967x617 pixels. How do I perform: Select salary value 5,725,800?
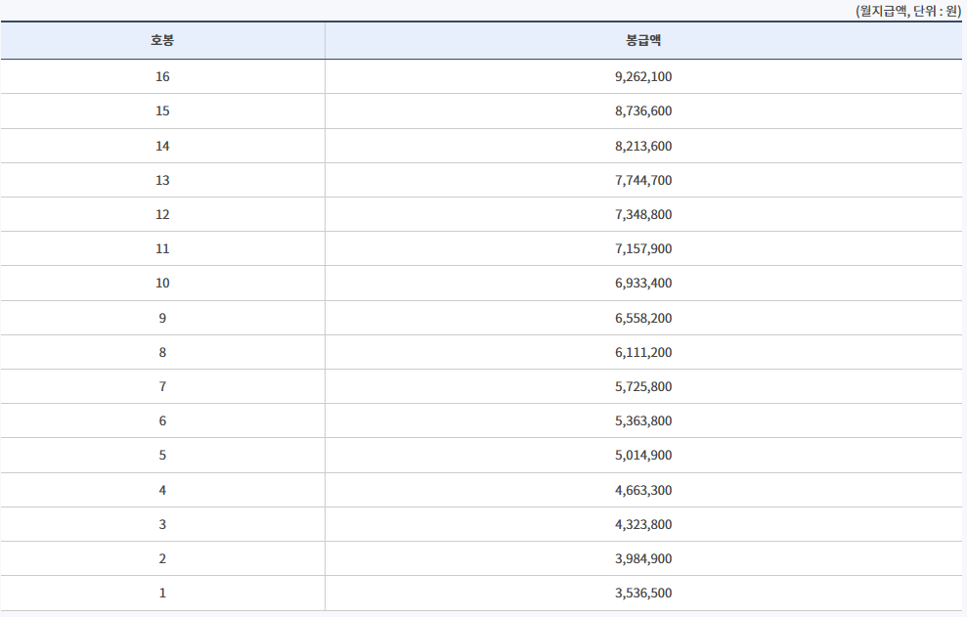643,387
